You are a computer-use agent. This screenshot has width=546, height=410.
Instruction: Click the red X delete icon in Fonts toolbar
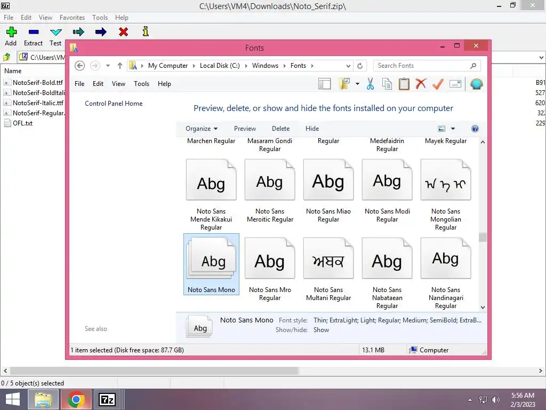(421, 84)
